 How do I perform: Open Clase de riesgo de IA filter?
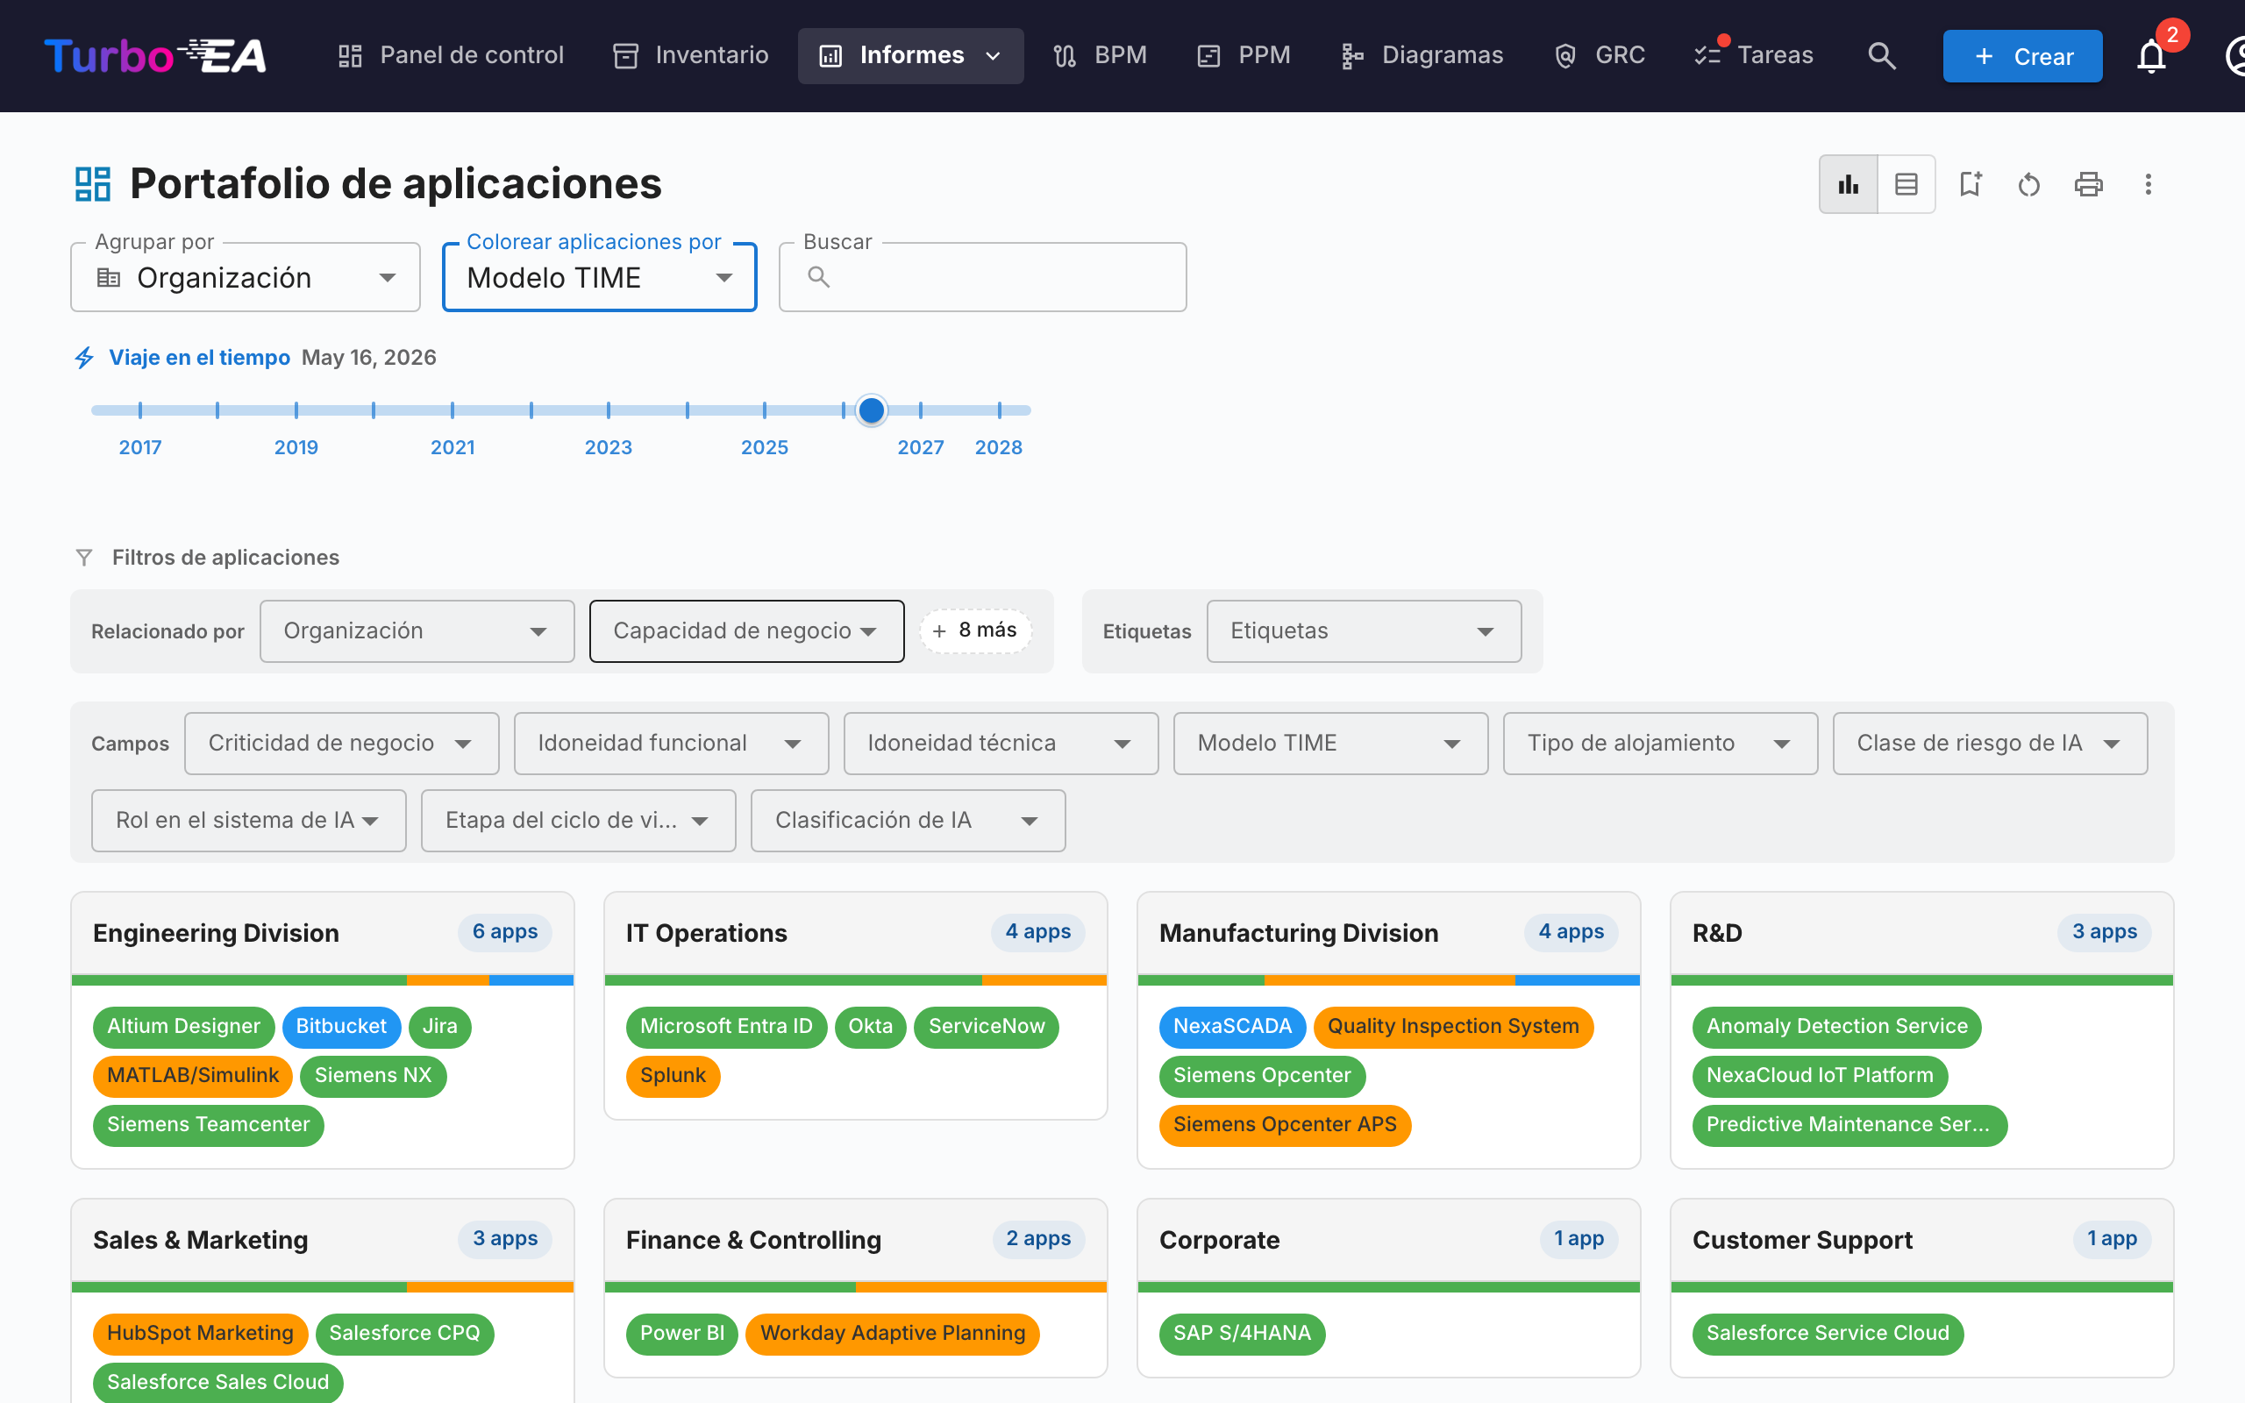tap(1990, 744)
